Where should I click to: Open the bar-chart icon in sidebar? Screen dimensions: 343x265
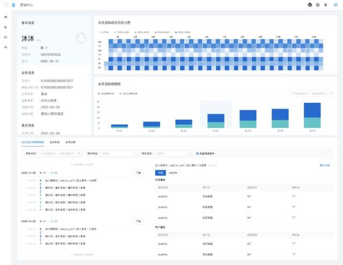point(6,47)
